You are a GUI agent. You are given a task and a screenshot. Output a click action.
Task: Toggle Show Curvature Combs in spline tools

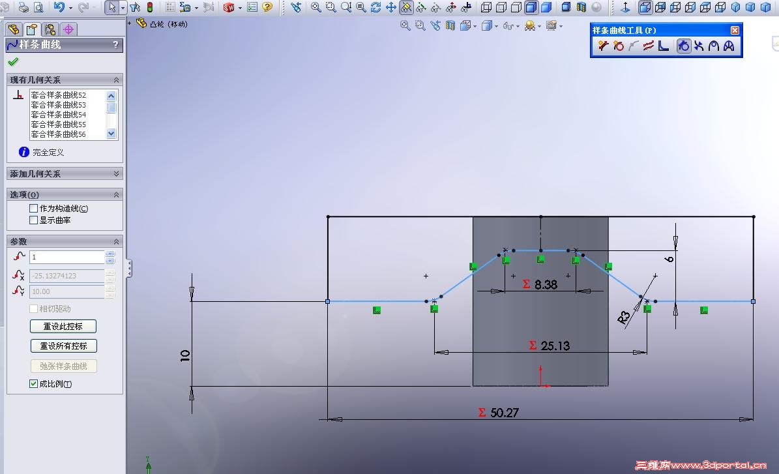point(729,46)
